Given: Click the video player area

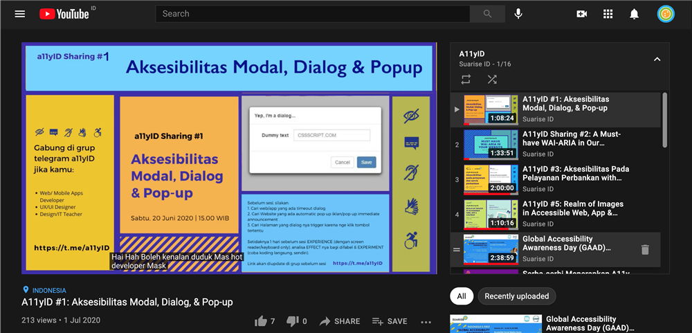Looking at the screenshot, I should pyautogui.click(x=230, y=158).
